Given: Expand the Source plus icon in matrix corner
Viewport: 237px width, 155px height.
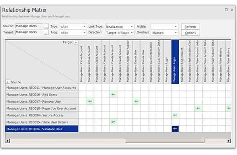Looking at the screenshot, I should coord(8,82).
